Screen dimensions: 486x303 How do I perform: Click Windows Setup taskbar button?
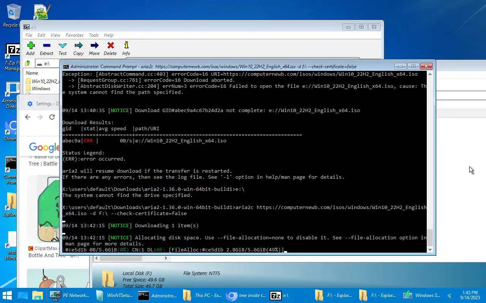(x=422, y=295)
